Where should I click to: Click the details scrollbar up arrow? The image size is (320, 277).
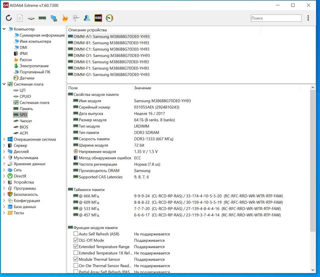pyautogui.click(x=312, y=87)
